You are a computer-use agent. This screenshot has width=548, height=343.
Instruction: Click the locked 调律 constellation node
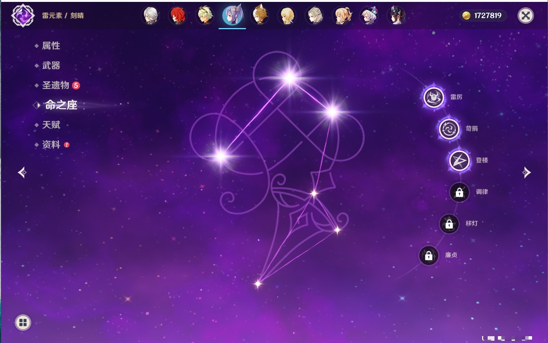(459, 192)
